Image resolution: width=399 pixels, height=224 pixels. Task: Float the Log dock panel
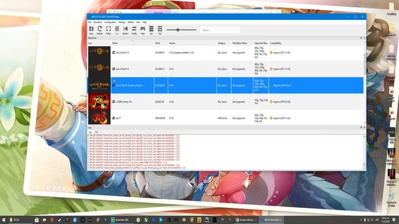coord(361,128)
